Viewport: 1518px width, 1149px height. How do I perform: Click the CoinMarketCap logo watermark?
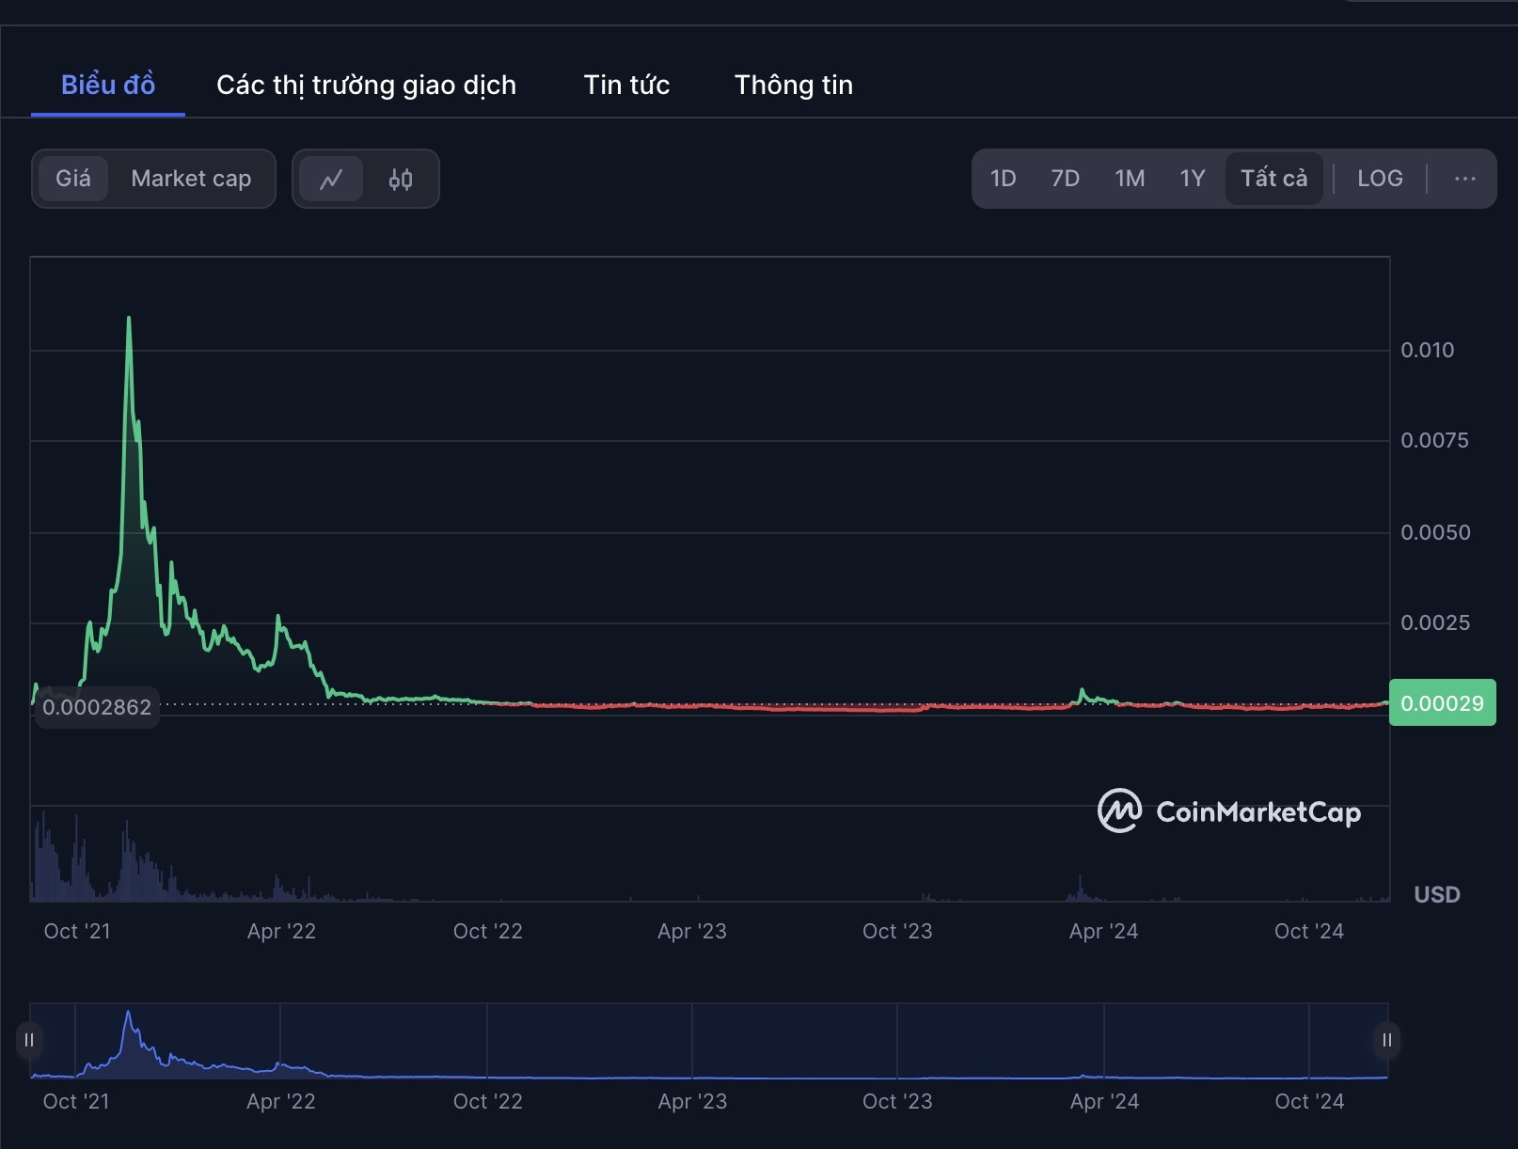(x=1229, y=811)
